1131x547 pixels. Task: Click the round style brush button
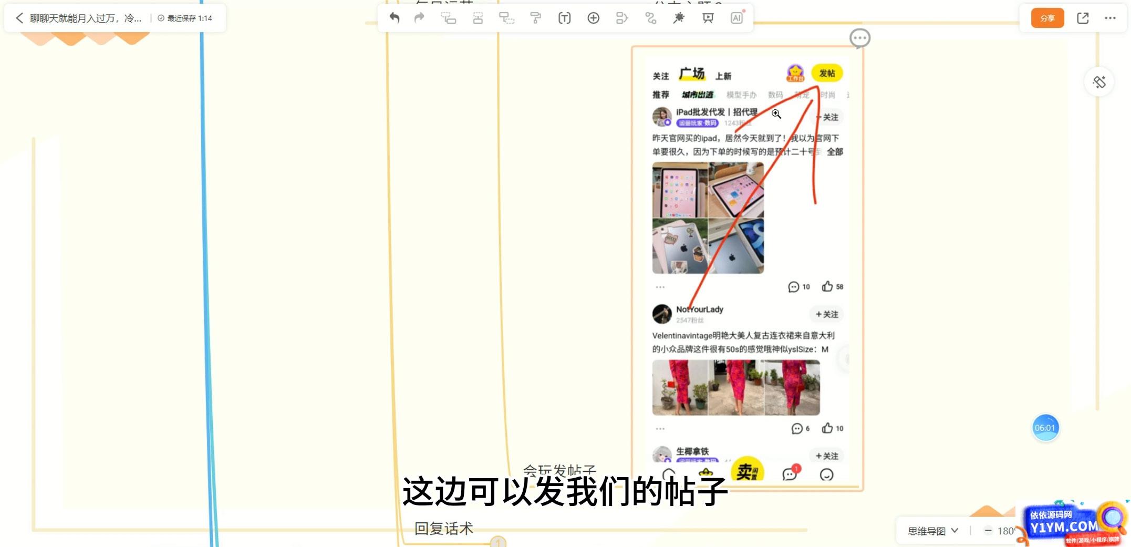click(x=1099, y=82)
